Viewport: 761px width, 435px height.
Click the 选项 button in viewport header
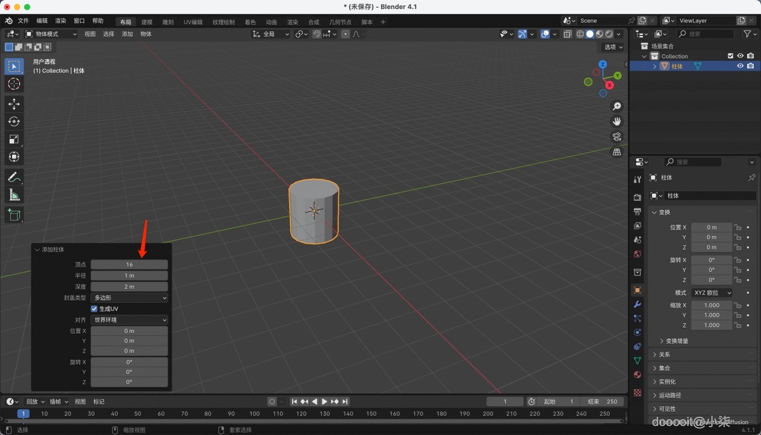tap(613, 47)
